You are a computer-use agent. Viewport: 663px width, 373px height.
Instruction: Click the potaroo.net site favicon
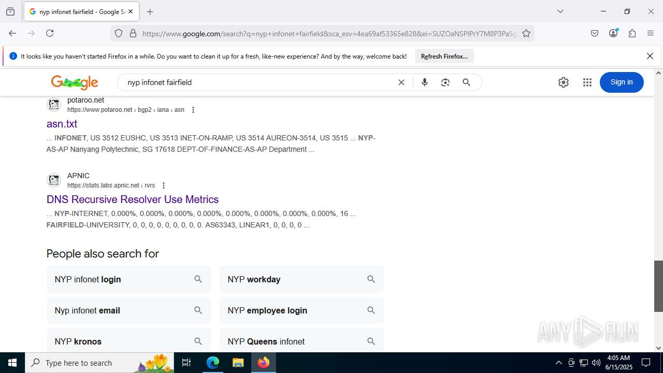(x=54, y=105)
